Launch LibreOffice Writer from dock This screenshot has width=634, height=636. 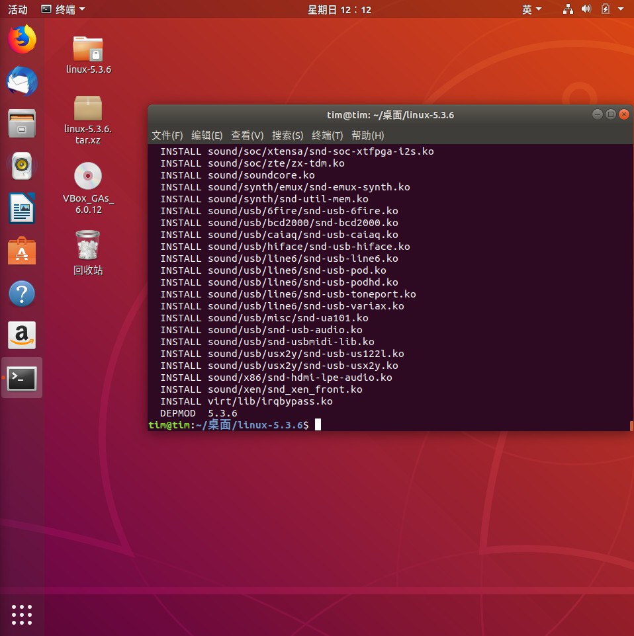pos(22,208)
